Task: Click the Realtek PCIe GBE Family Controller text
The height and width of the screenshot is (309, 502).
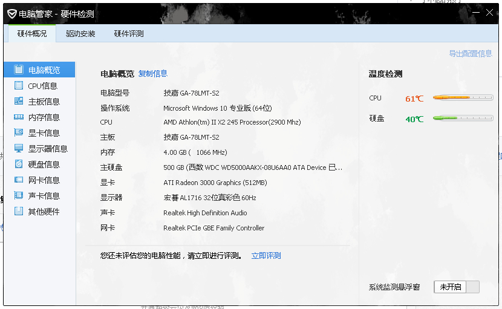Action: (214, 228)
